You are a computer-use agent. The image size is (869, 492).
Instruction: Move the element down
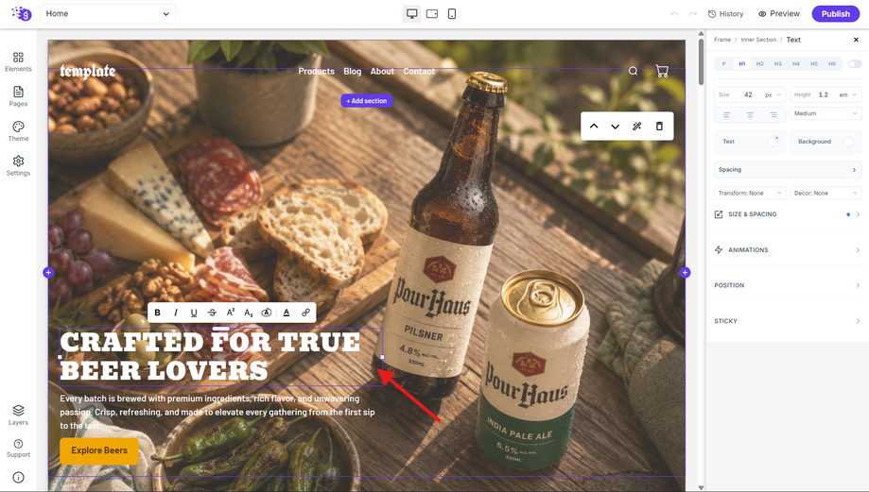click(616, 127)
